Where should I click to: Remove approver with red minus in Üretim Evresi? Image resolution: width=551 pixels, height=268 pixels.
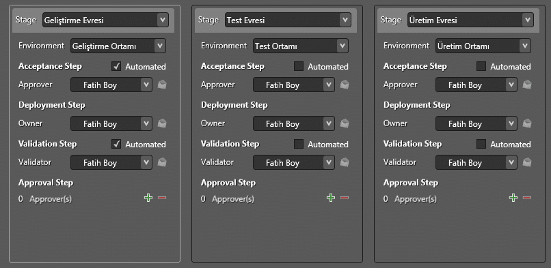(x=527, y=198)
